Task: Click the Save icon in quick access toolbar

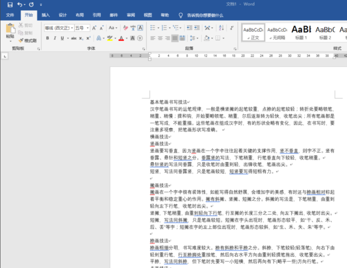Action: click(x=10, y=4)
